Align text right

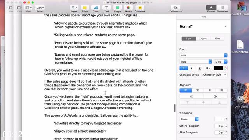coord(210,90)
